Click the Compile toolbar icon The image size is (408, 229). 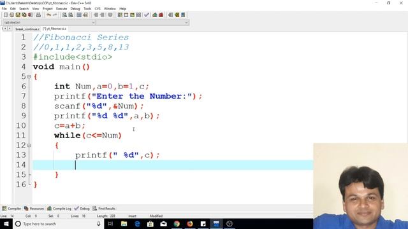(x=120, y=15)
